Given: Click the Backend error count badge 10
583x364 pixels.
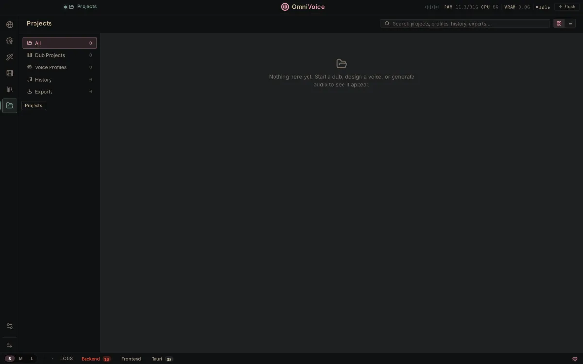Looking at the screenshot, I should [x=106, y=359].
